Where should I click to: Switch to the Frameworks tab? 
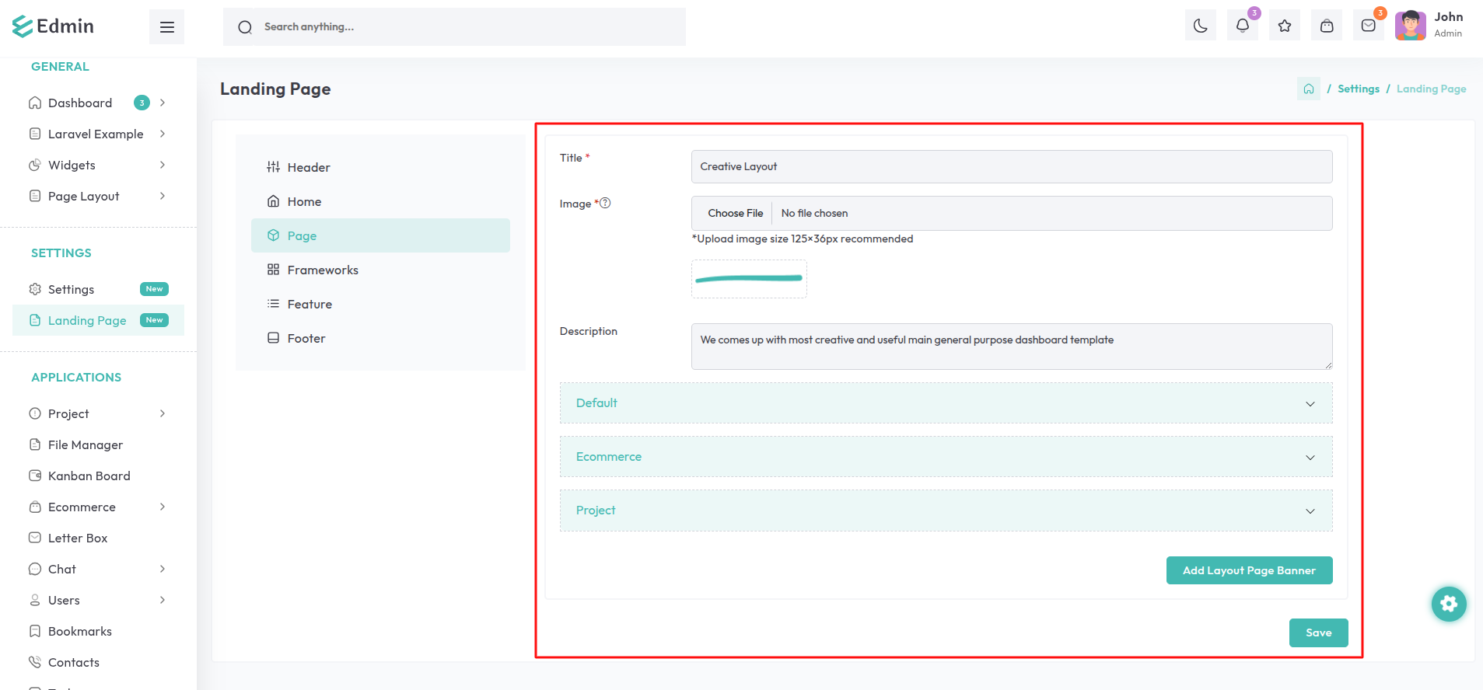coord(322,270)
